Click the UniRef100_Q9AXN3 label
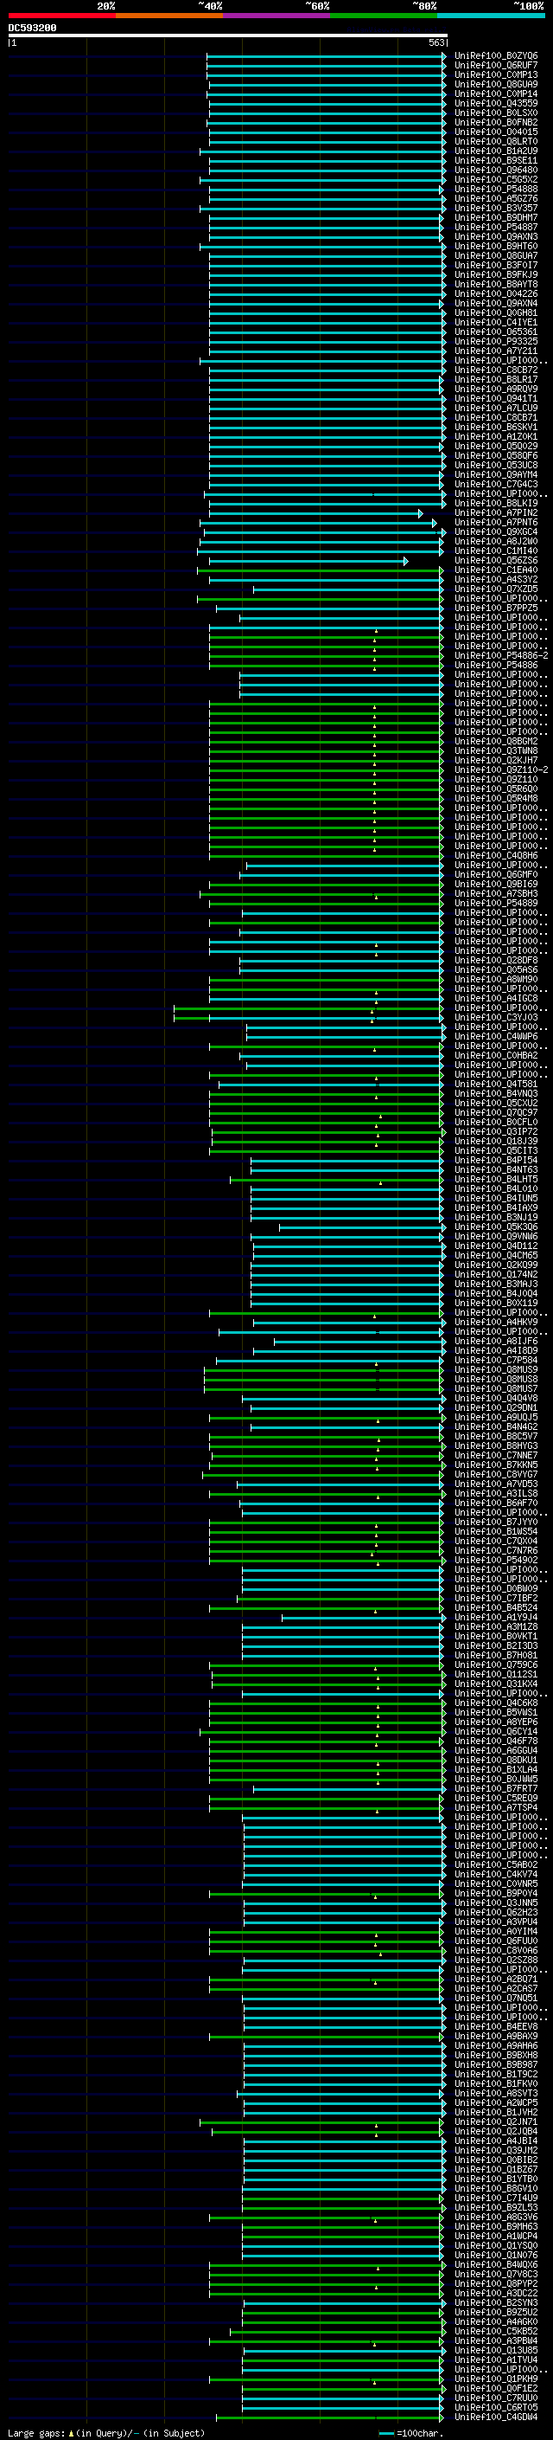Viewport: 553px width, 2440px height. 495,237
